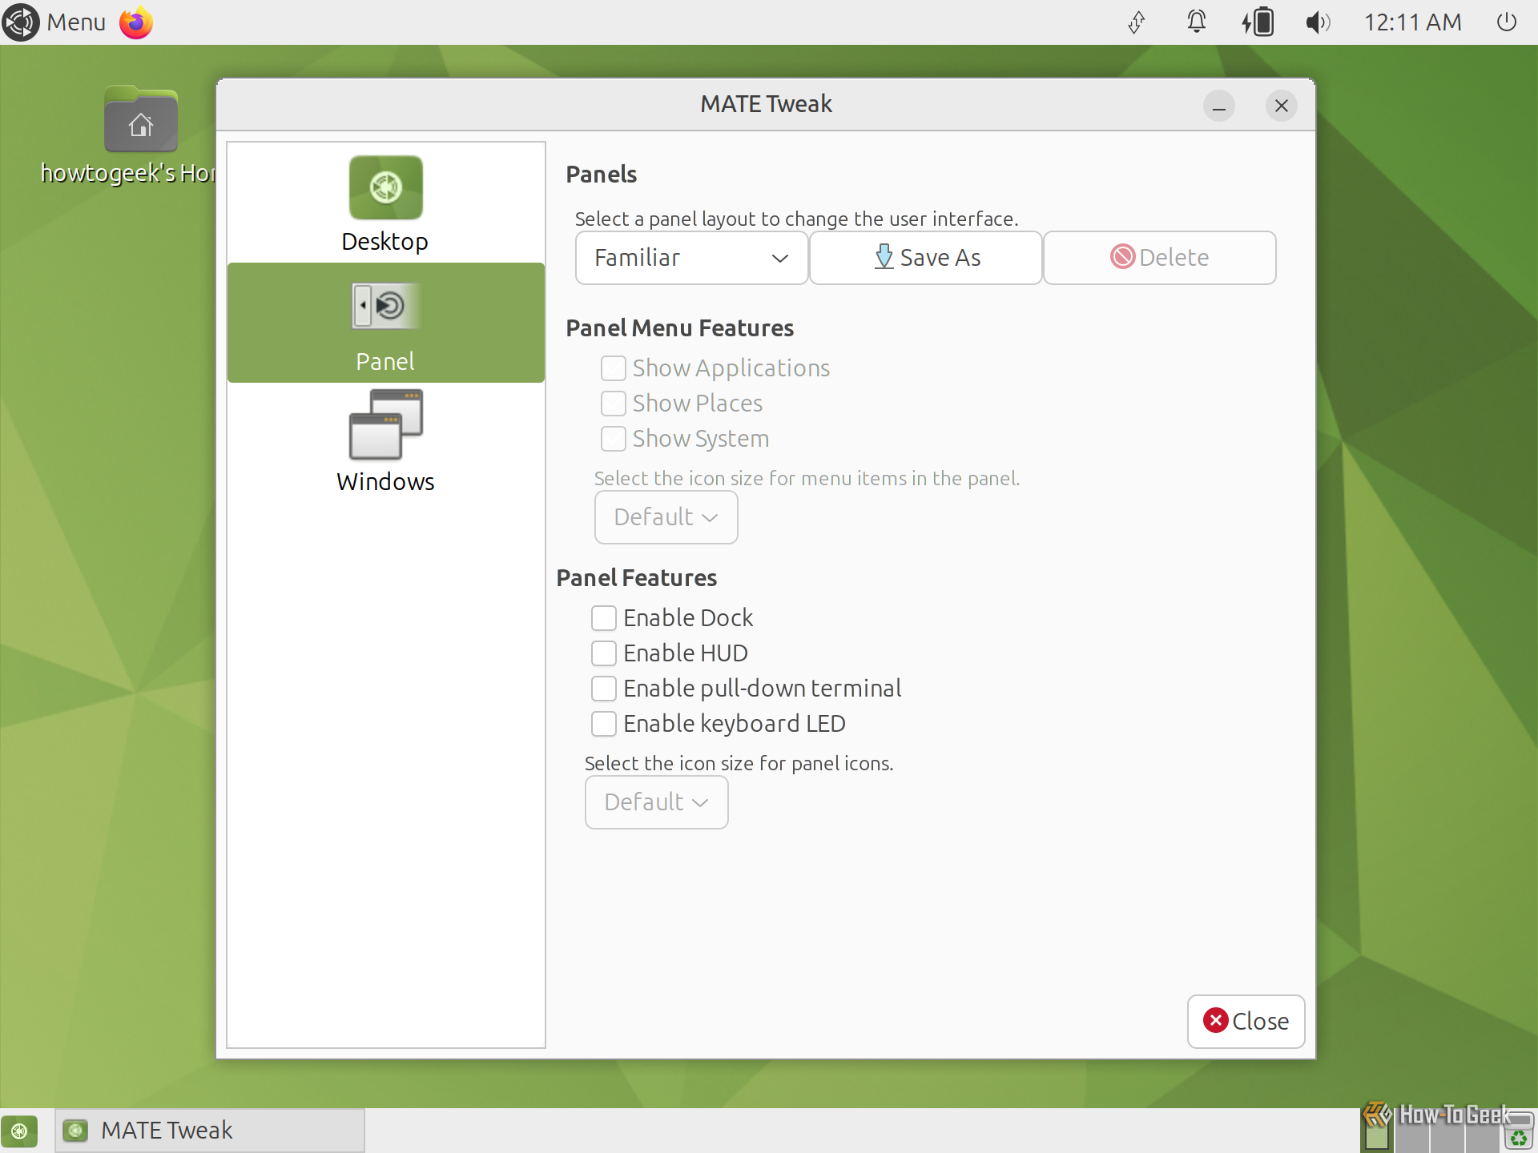The width and height of the screenshot is (1538, 1153).
Task: Select MATE Tweak taskbar window button
Action: [x=210, y=1131]
